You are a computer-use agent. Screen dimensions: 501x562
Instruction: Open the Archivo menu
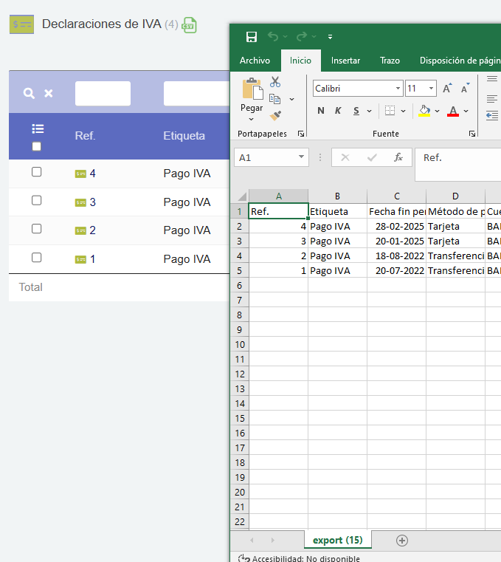pyautogui.click(x=255, y=61)
